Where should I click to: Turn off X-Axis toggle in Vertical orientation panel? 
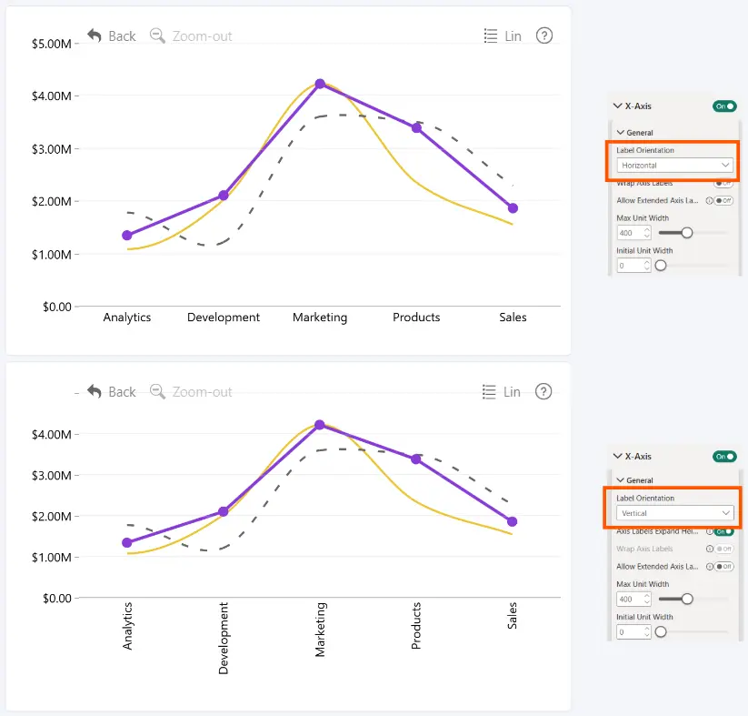coord(724,457)
